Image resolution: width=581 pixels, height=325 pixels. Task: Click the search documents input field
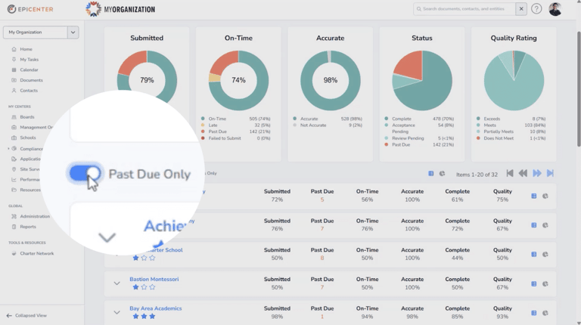click(x=464, y=9)
